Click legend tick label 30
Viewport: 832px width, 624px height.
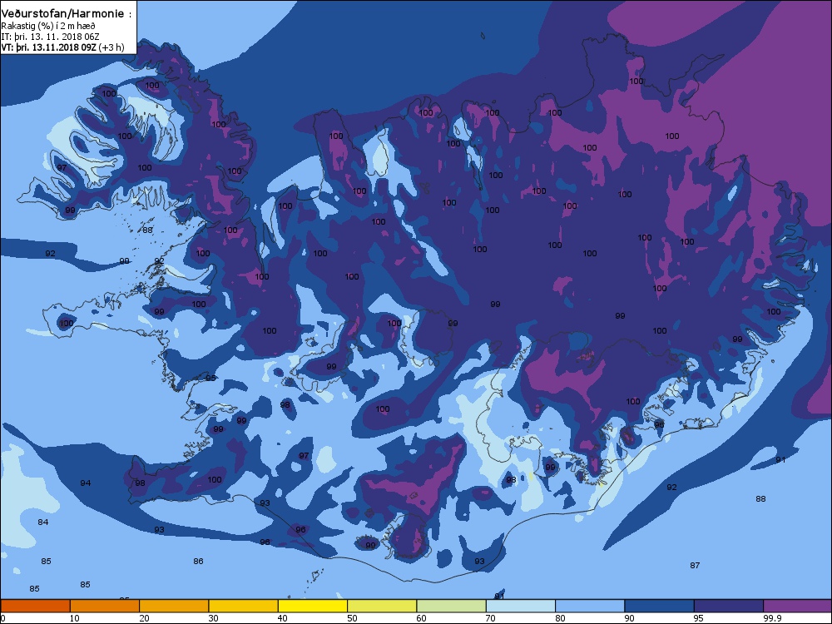coord(213,618)
